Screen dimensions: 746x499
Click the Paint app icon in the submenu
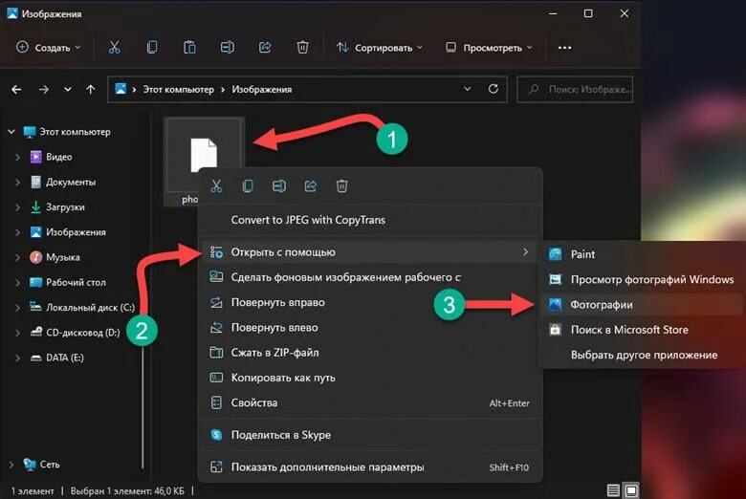556,254
